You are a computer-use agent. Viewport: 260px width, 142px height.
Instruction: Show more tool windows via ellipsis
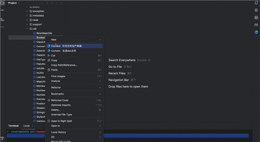(x=2, y=27)
